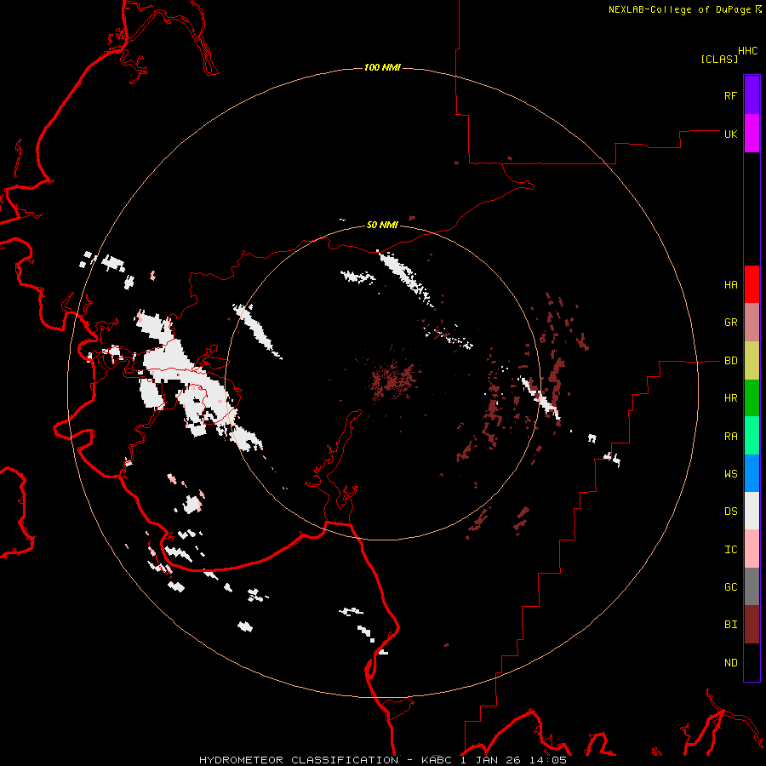Click the HHC product code label

tap(748, 51)
